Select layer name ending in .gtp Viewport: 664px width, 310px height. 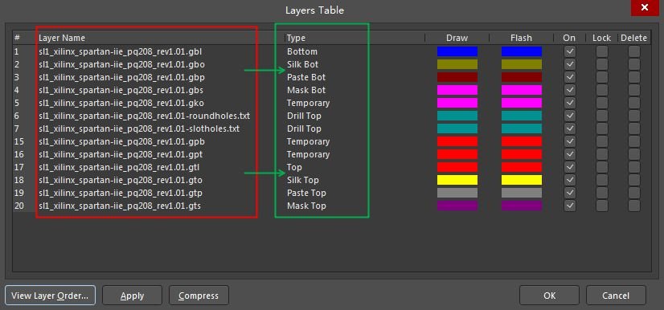[121, 193]
